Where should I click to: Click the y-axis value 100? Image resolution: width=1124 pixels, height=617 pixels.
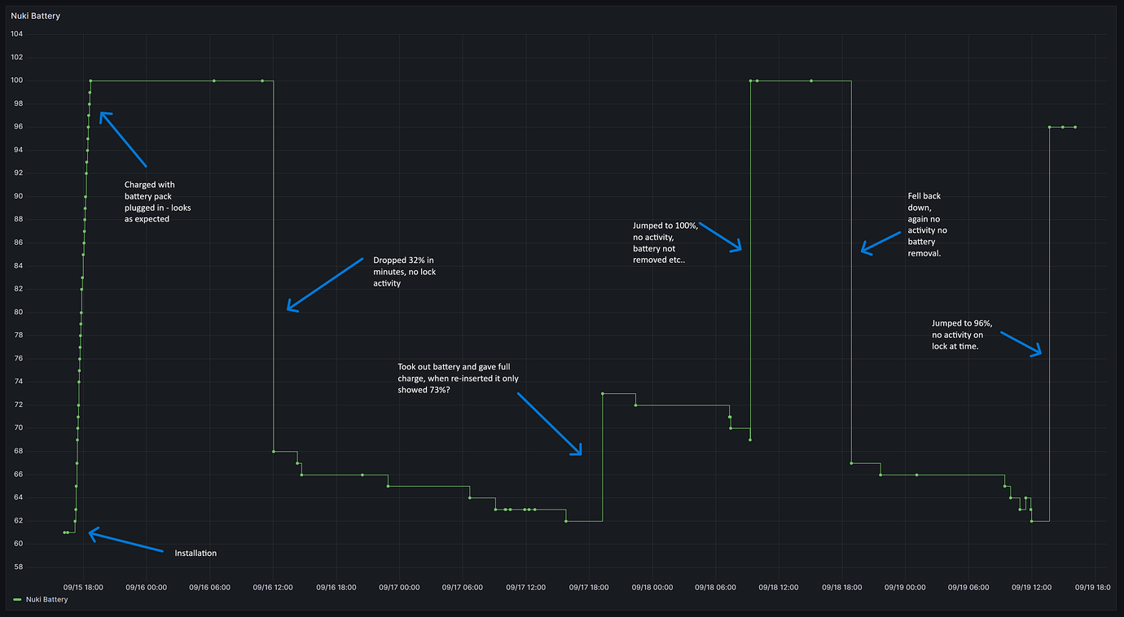pos(16,81)
